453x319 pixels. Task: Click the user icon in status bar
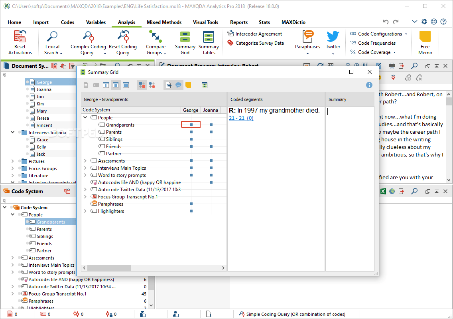[x=176, y=314]
